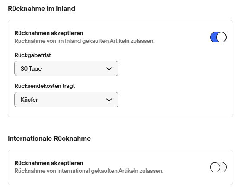This screenshot has width=240, height=191.
Task: Click empty area of international returns card
Action: pos(184,179)
